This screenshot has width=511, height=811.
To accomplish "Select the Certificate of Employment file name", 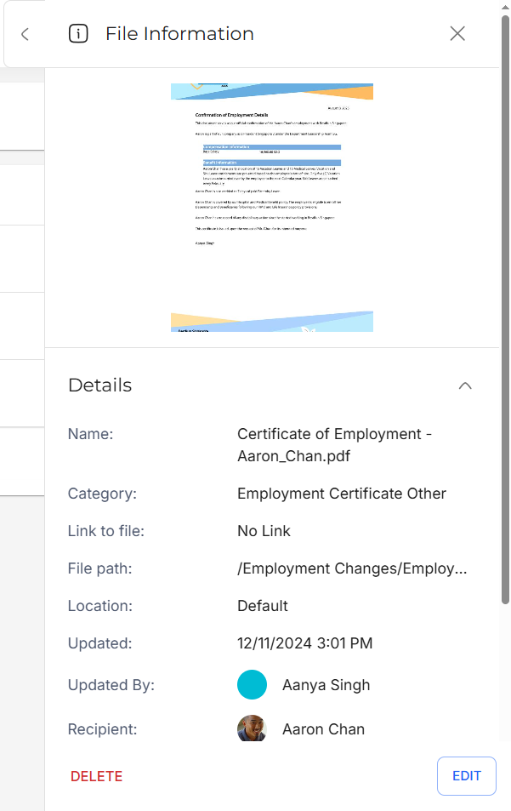I will pos(334,445).
